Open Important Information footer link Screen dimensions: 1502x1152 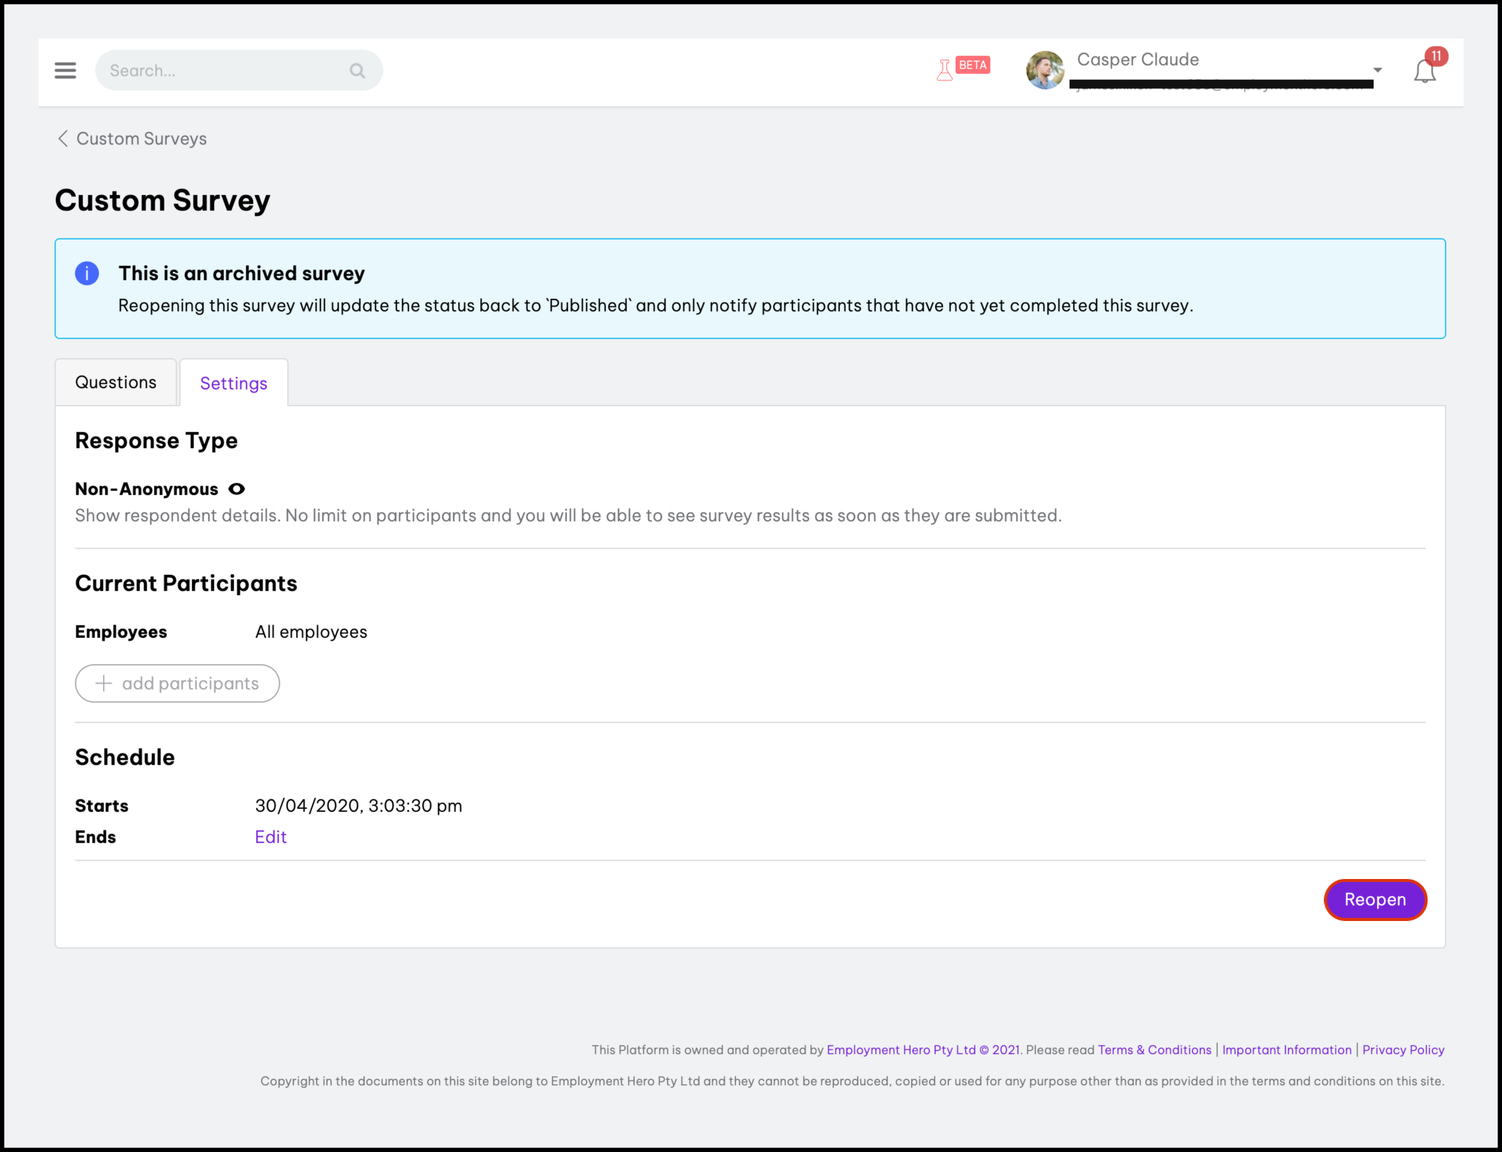[x=1287, y=1050]
